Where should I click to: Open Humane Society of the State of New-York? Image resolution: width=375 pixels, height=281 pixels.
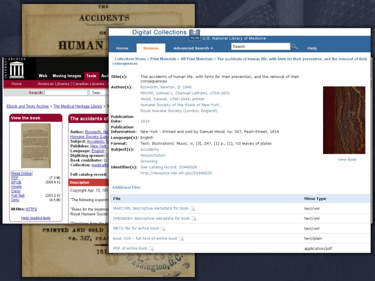[180, 105]
